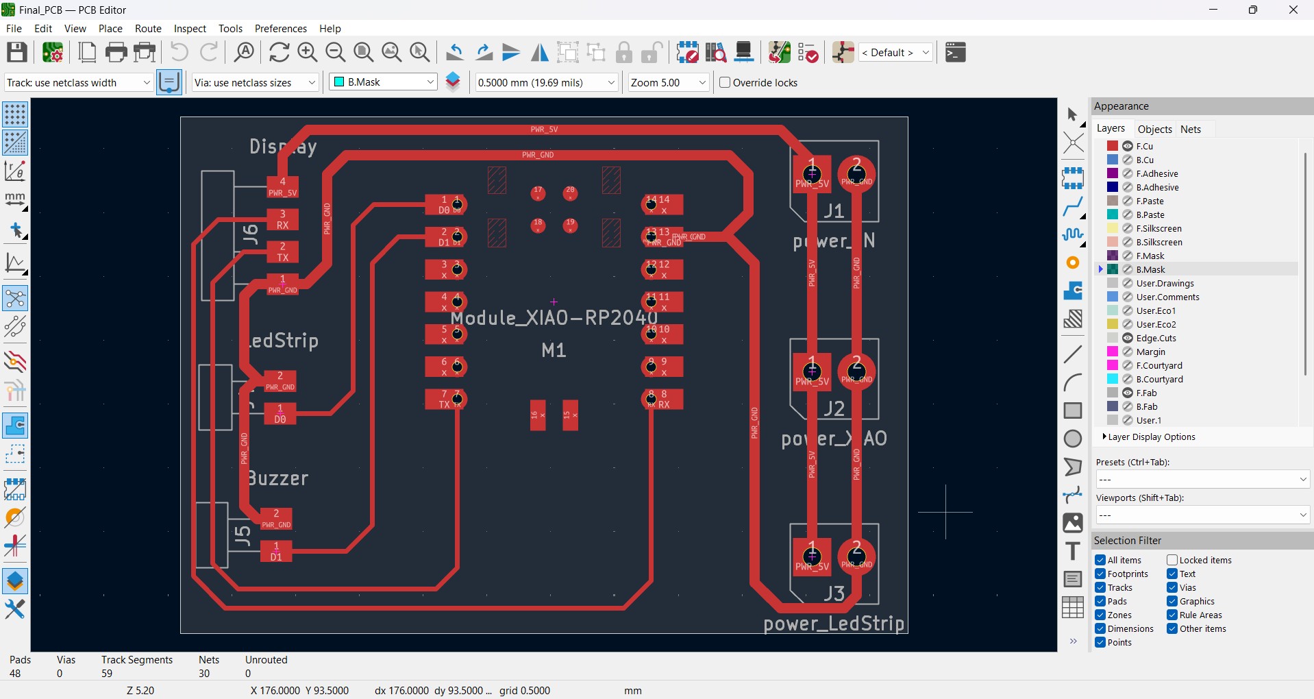This screenshot has height=699, width=1314.
Task: Open the Preferences menu
Action: click(x=280, y=28)
